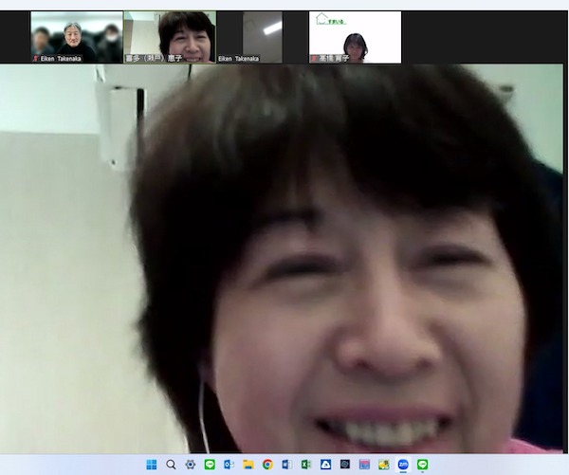The width and height of the screenshot is (569, 475).
Task: Open the dark square app icon in taskbar
Action: [x=345, y=465]
